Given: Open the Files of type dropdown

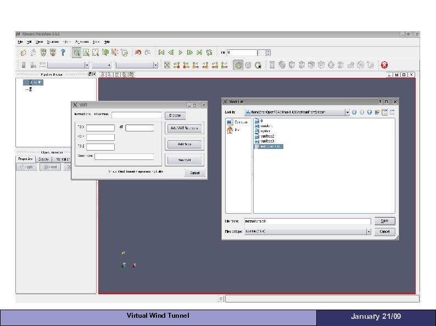Looking at the screenshot, I should pos(308,231).
